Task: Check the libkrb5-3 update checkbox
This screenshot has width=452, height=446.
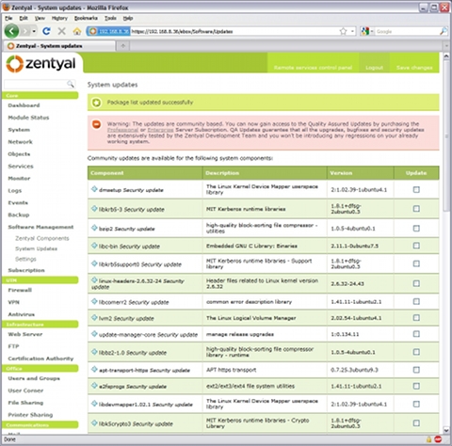Action: (416, 209)
